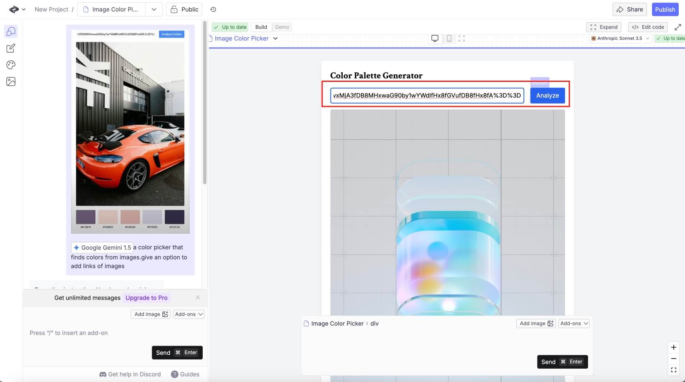Viewport: 685px width, 382px height.
Task: Dismiss the unlimited messages banner
Action: point(198,298)
